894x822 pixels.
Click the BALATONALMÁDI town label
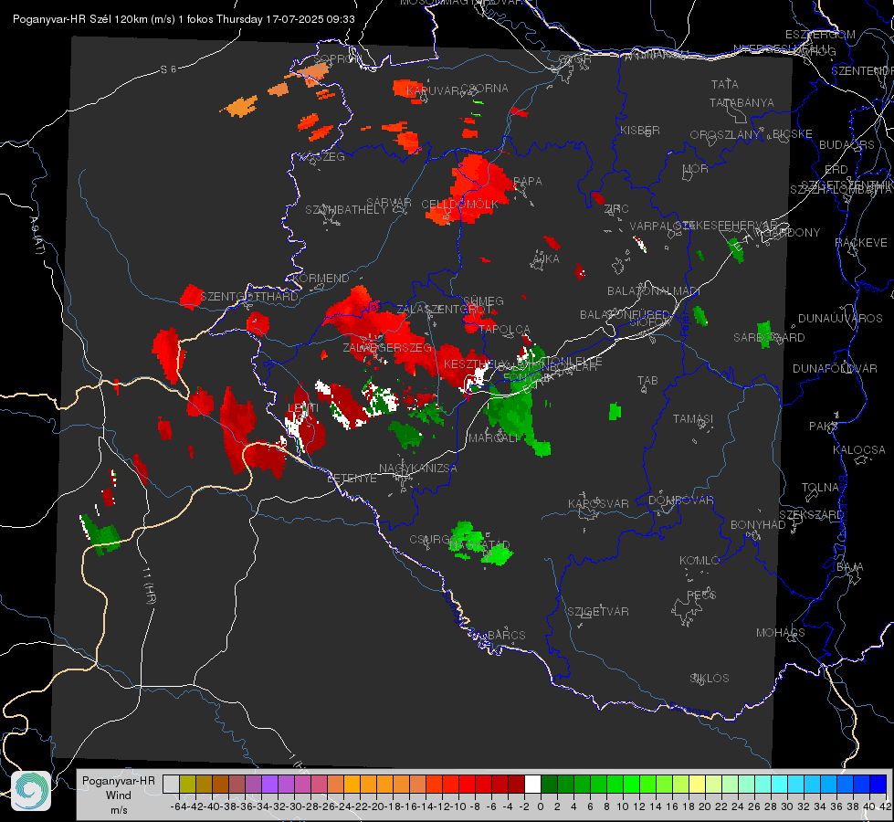654,291
